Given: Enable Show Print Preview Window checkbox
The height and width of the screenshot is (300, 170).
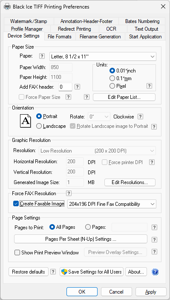Looking at the screenshot, I should coord(17,253).
